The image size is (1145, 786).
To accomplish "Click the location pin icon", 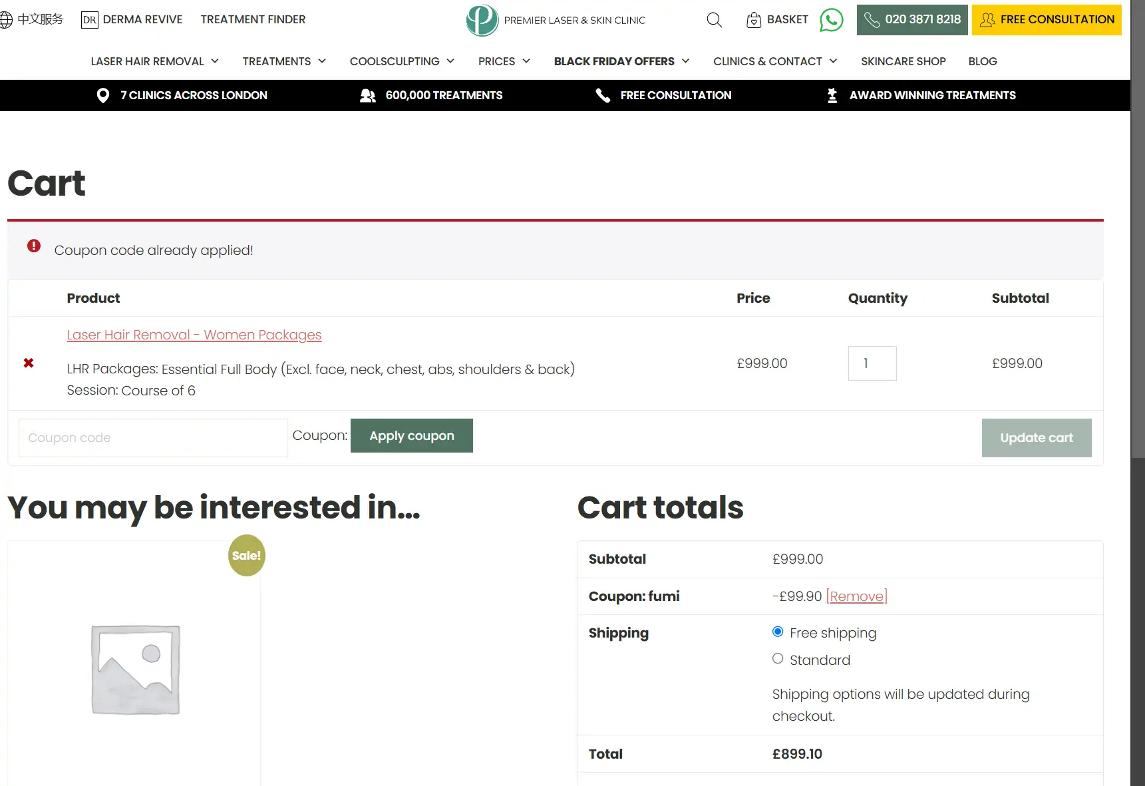I will (102, 95).
